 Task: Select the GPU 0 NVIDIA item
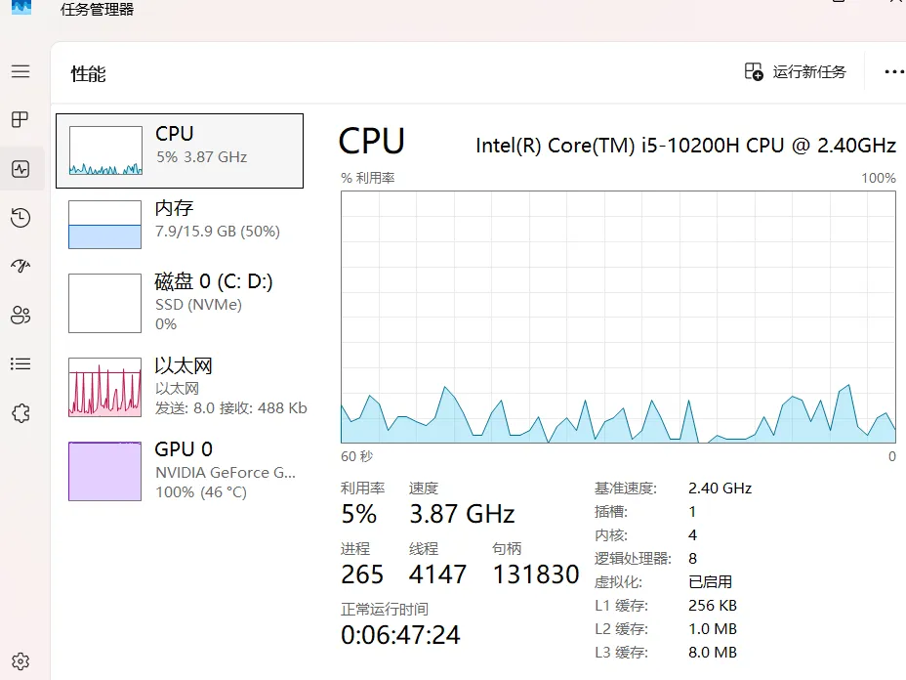tap(180, 471)
